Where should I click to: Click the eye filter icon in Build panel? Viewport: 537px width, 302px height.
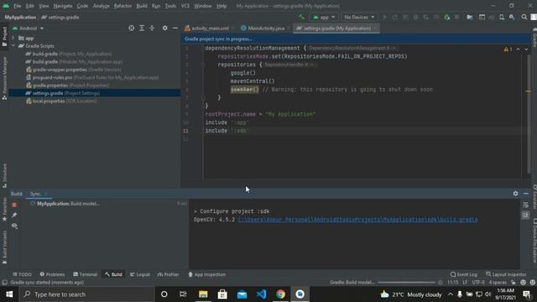pos(14,226)
